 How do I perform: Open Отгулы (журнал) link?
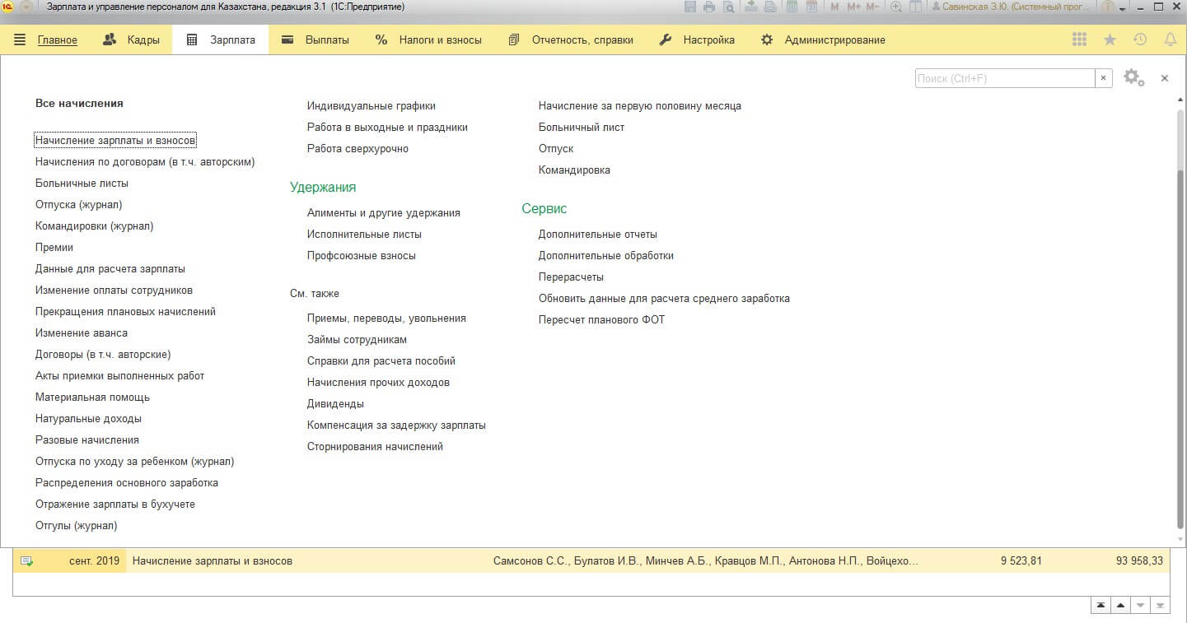[x=76, y=526]
